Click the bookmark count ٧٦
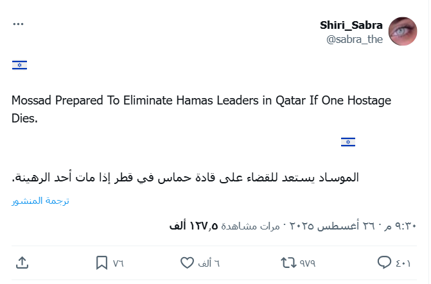 point(118,263)
